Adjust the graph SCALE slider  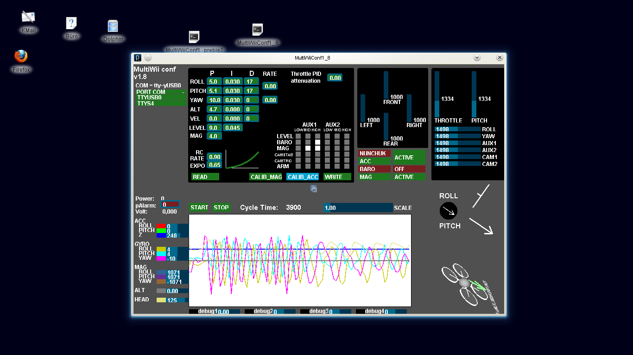358,208
